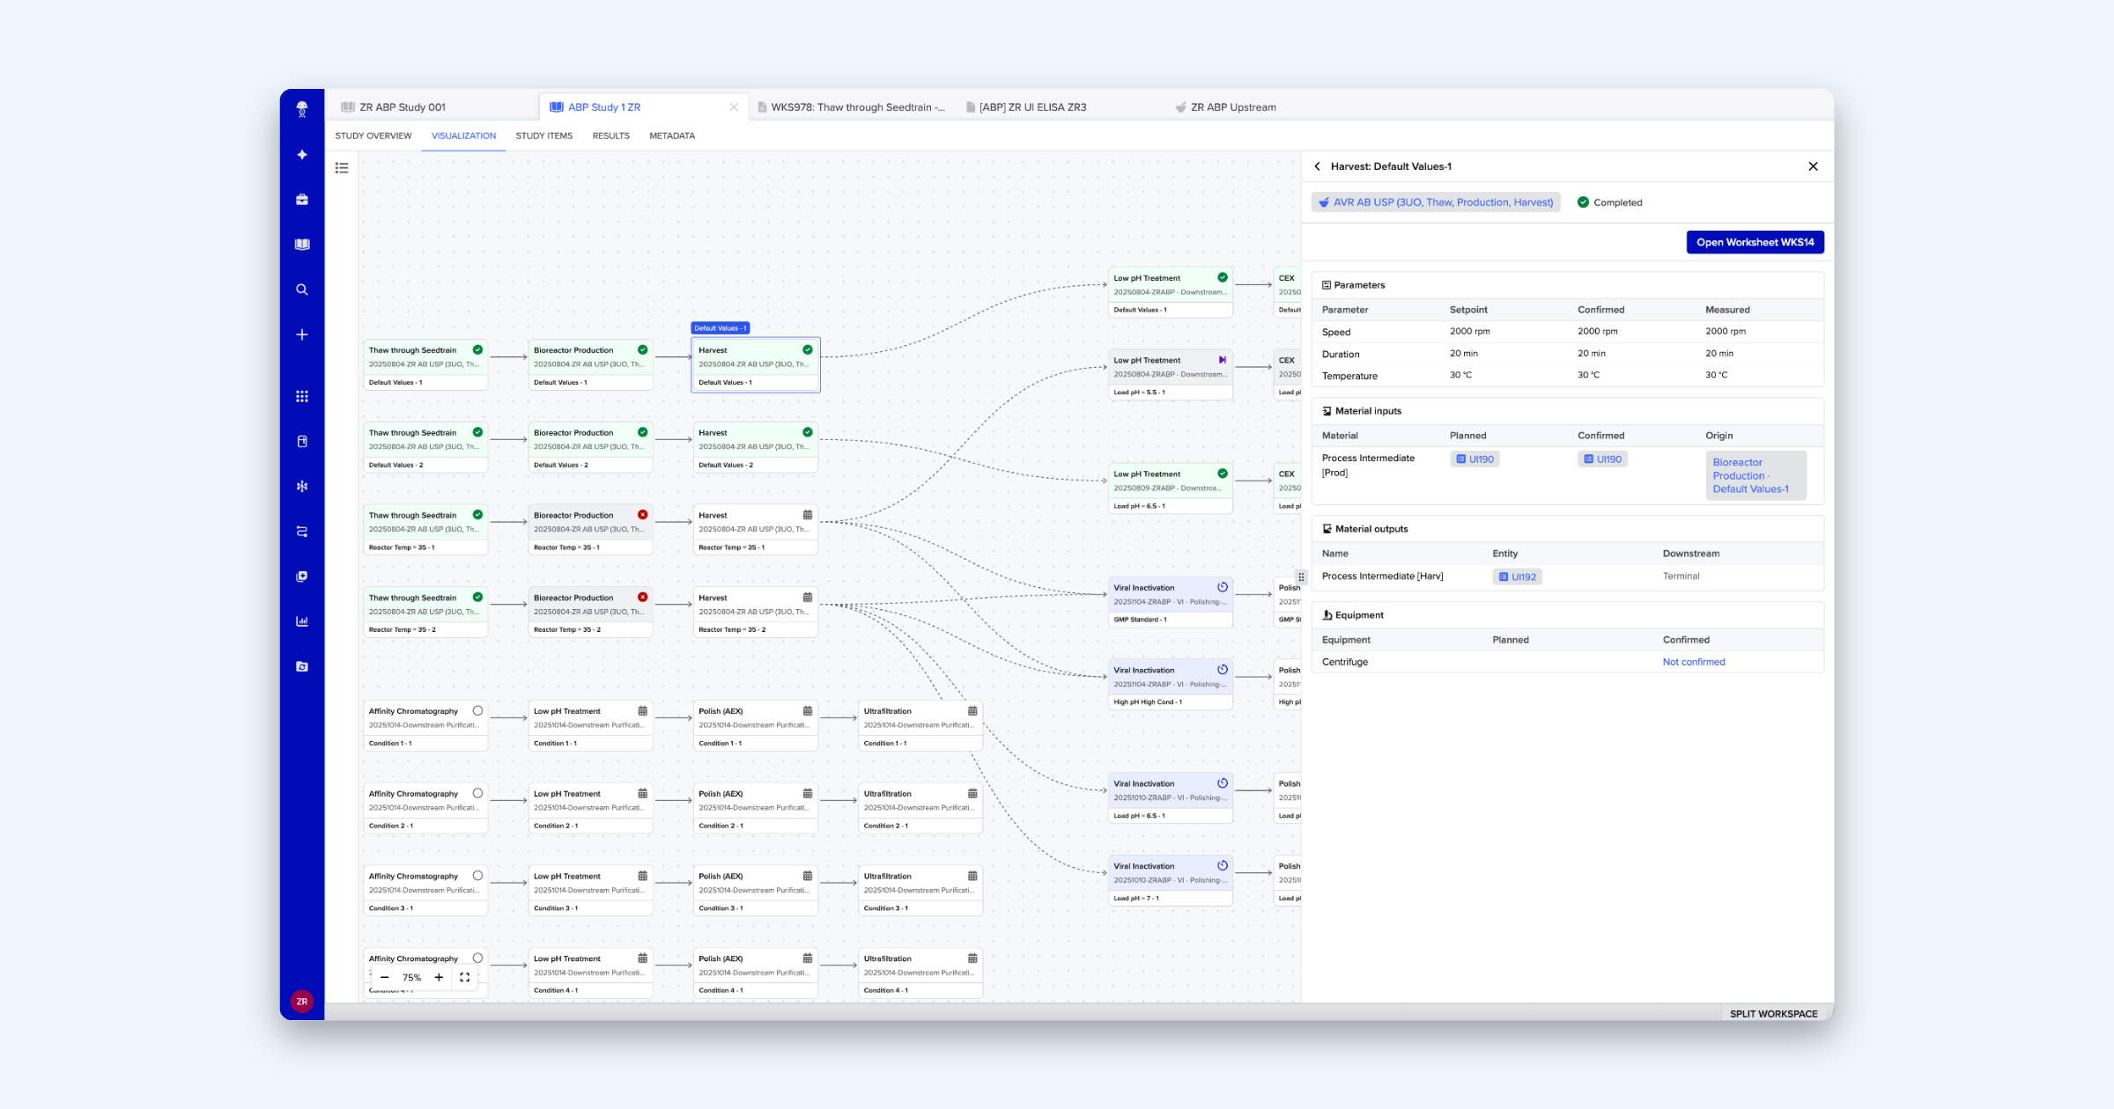Screen dimensions: 2114x1109
Task: Click the search magnifier sidebar icon
Action: pos(302,290)
